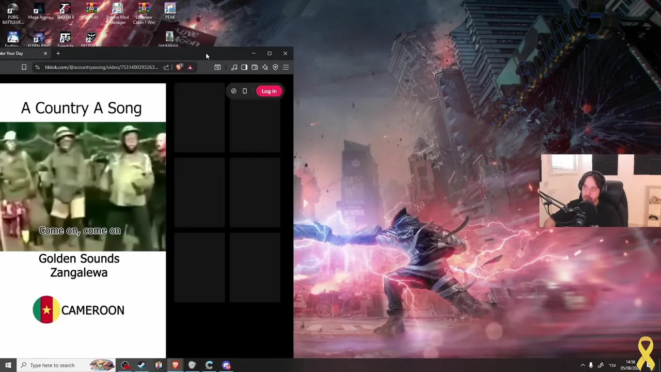The height and width of the screenshot is (372, 661).
Task: Click the tiktok.com address bar
Action: 101,67
